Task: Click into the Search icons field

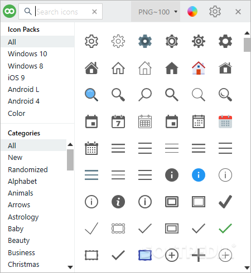Action: pos(60,12)
